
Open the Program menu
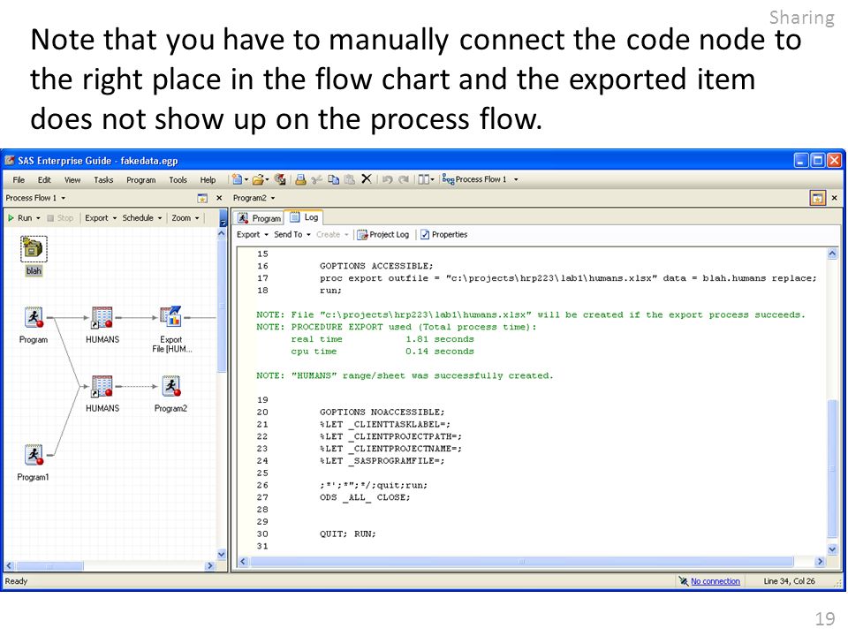point(140,180)
